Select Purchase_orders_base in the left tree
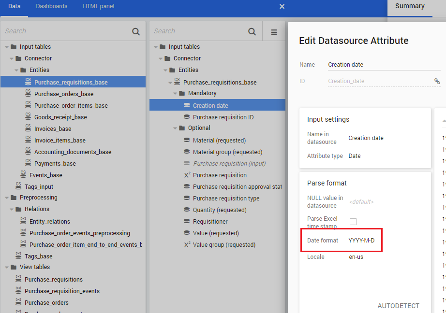The width and height of the screenshot is (446, 313). [64, 94]
